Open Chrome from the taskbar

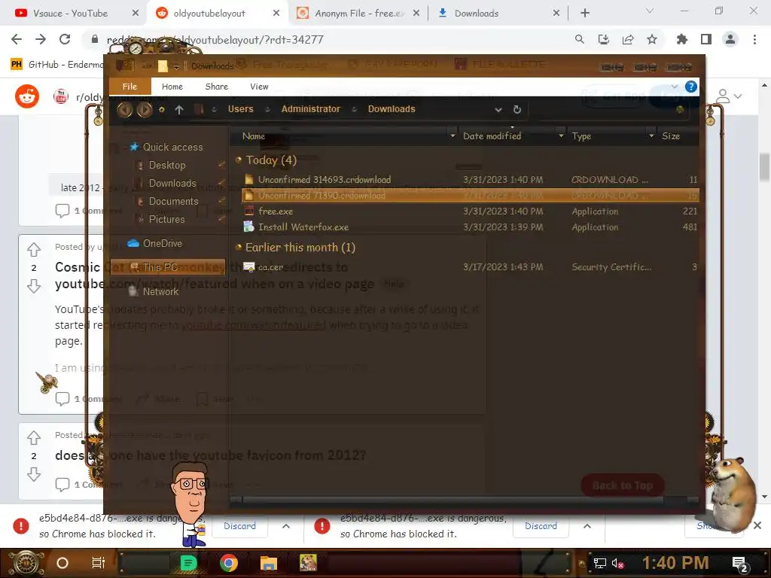tap(229, 563)
